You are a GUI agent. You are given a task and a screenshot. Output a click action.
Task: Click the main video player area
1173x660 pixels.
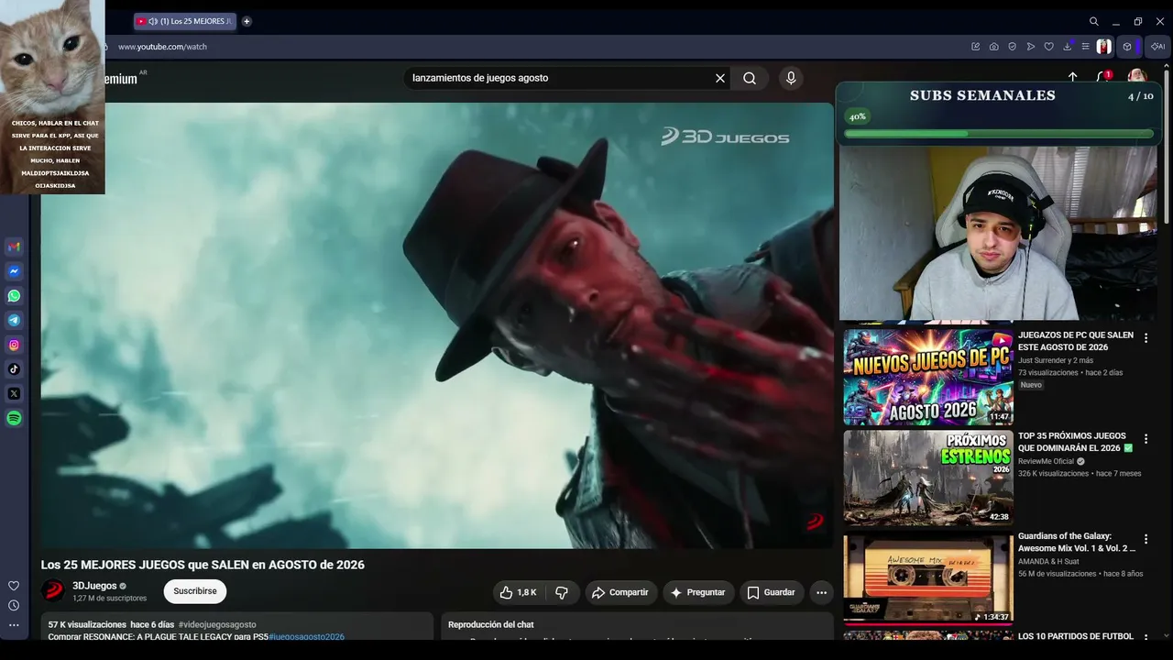coord(437,325)
